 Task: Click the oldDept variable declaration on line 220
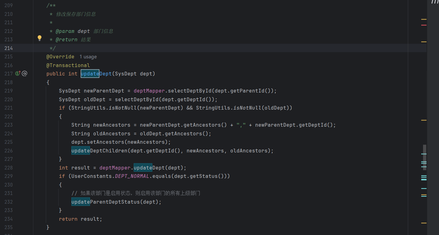pyautogui.click(x=95, y=99)
